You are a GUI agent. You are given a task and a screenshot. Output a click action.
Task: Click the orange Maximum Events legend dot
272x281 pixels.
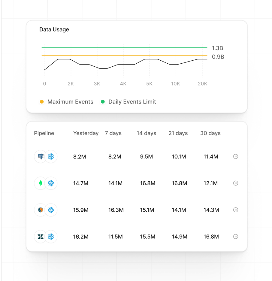(x=42, y=102)
